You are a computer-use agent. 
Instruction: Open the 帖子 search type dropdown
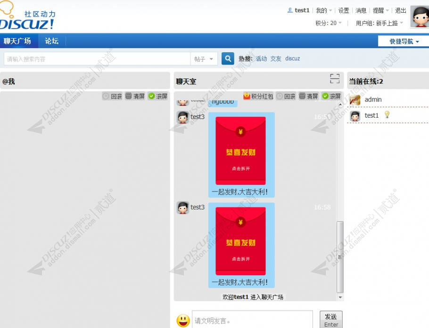point(204,59)
